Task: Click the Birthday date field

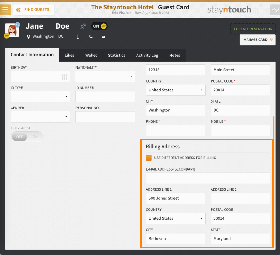Action: click(x=40, y=76)
